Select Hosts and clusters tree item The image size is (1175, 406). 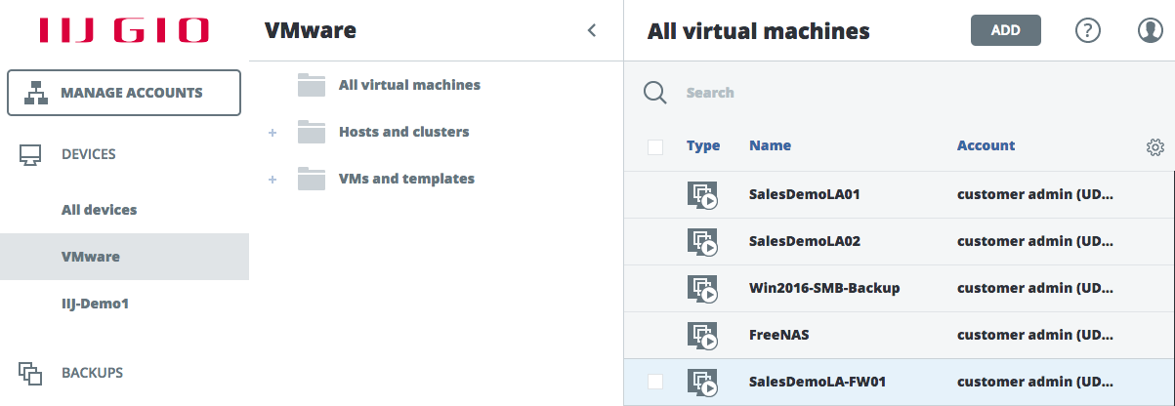(x=403, y=132)
